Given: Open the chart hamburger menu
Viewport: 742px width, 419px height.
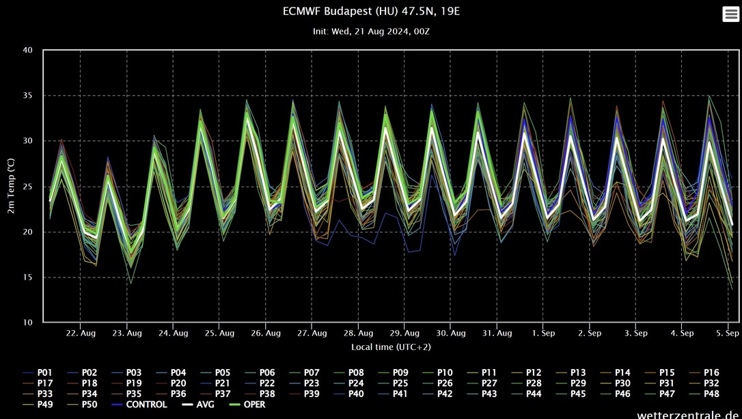Looking at the screenshot, I should tap(730, 14).
